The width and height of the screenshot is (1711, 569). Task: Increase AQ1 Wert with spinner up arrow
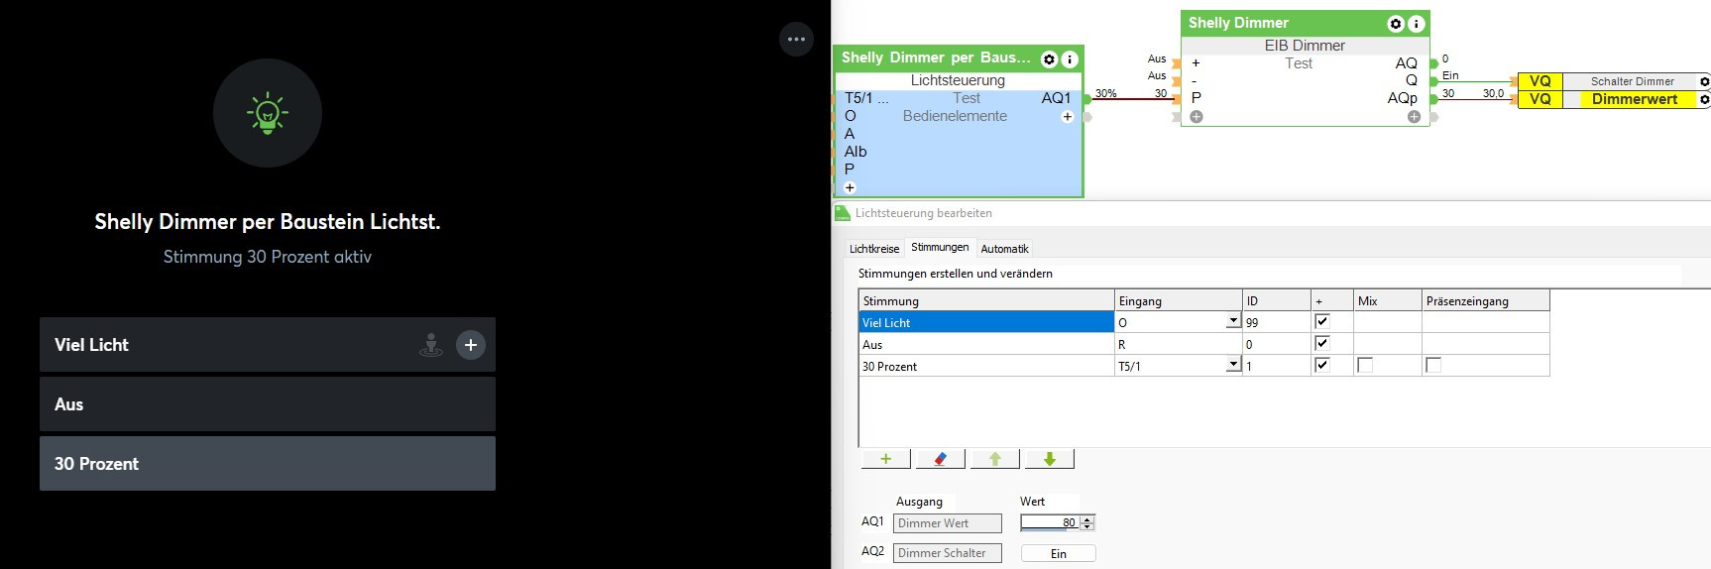point(1087,519)
